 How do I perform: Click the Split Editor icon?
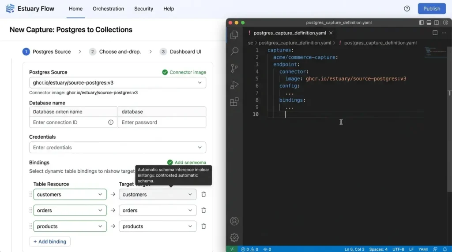pyautogui.click(x=435, y=33)
